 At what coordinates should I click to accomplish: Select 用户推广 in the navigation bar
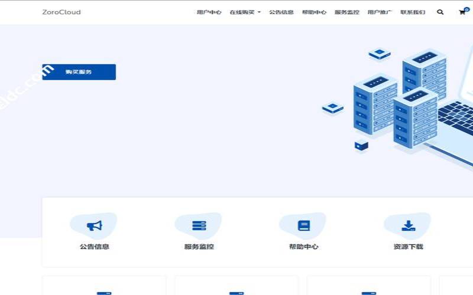click(x=380, y=12)
